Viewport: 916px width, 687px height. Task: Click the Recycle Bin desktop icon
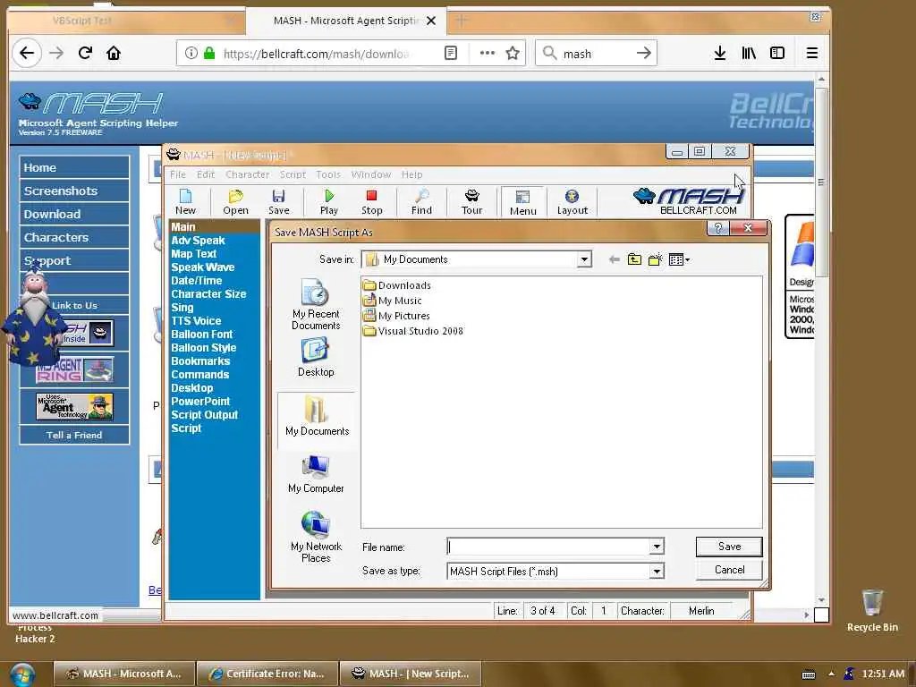click(871, 610)
